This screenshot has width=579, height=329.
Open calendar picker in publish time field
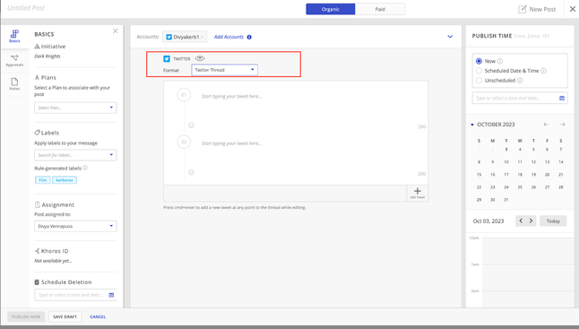click(562, 99)
